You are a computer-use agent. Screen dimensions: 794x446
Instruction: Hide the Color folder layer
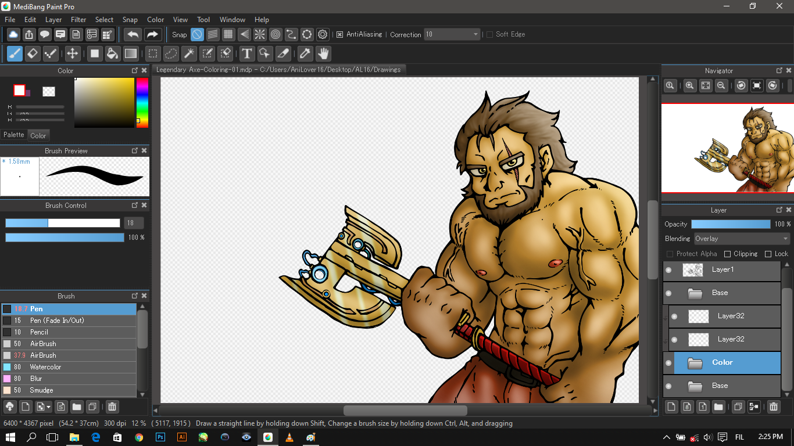(x=668, y=362)
